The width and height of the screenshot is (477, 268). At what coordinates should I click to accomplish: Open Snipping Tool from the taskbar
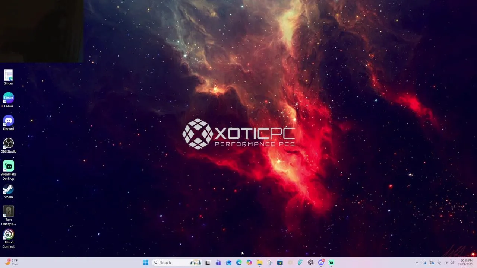(x=270, y=262)
